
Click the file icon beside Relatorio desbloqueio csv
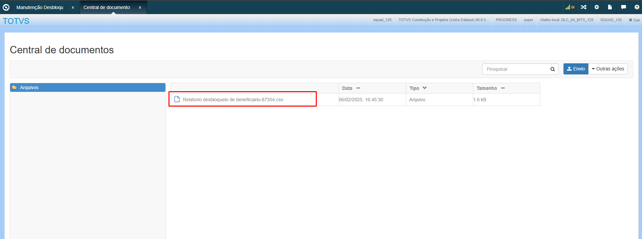click(x=177, y=99)
